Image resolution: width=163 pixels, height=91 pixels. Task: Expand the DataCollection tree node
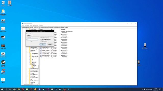click(29, 56)
